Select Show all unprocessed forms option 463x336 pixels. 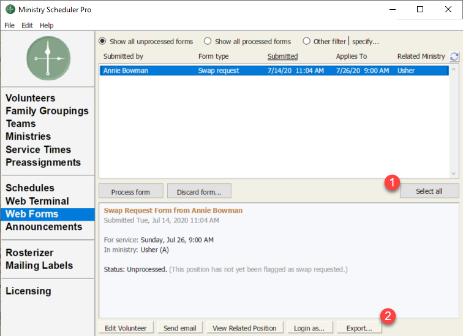(102, 42)
